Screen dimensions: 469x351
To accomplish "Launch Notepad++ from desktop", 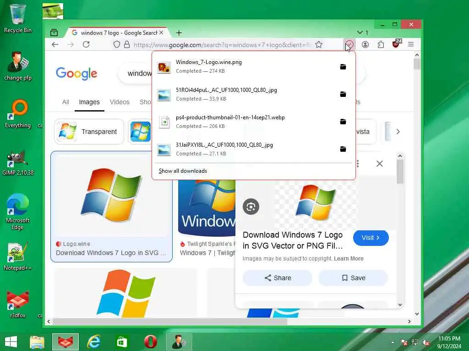I will click(x=18, y=256).
